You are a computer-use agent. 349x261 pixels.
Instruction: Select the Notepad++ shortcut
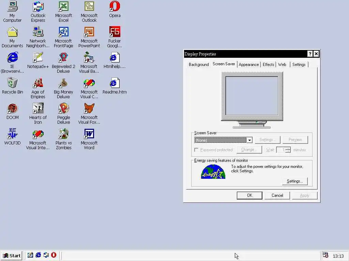coord(38,60)
